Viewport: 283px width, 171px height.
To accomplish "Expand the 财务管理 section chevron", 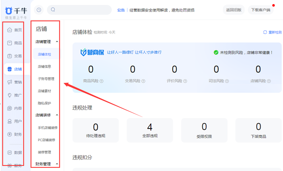I will tap(57, 164).
